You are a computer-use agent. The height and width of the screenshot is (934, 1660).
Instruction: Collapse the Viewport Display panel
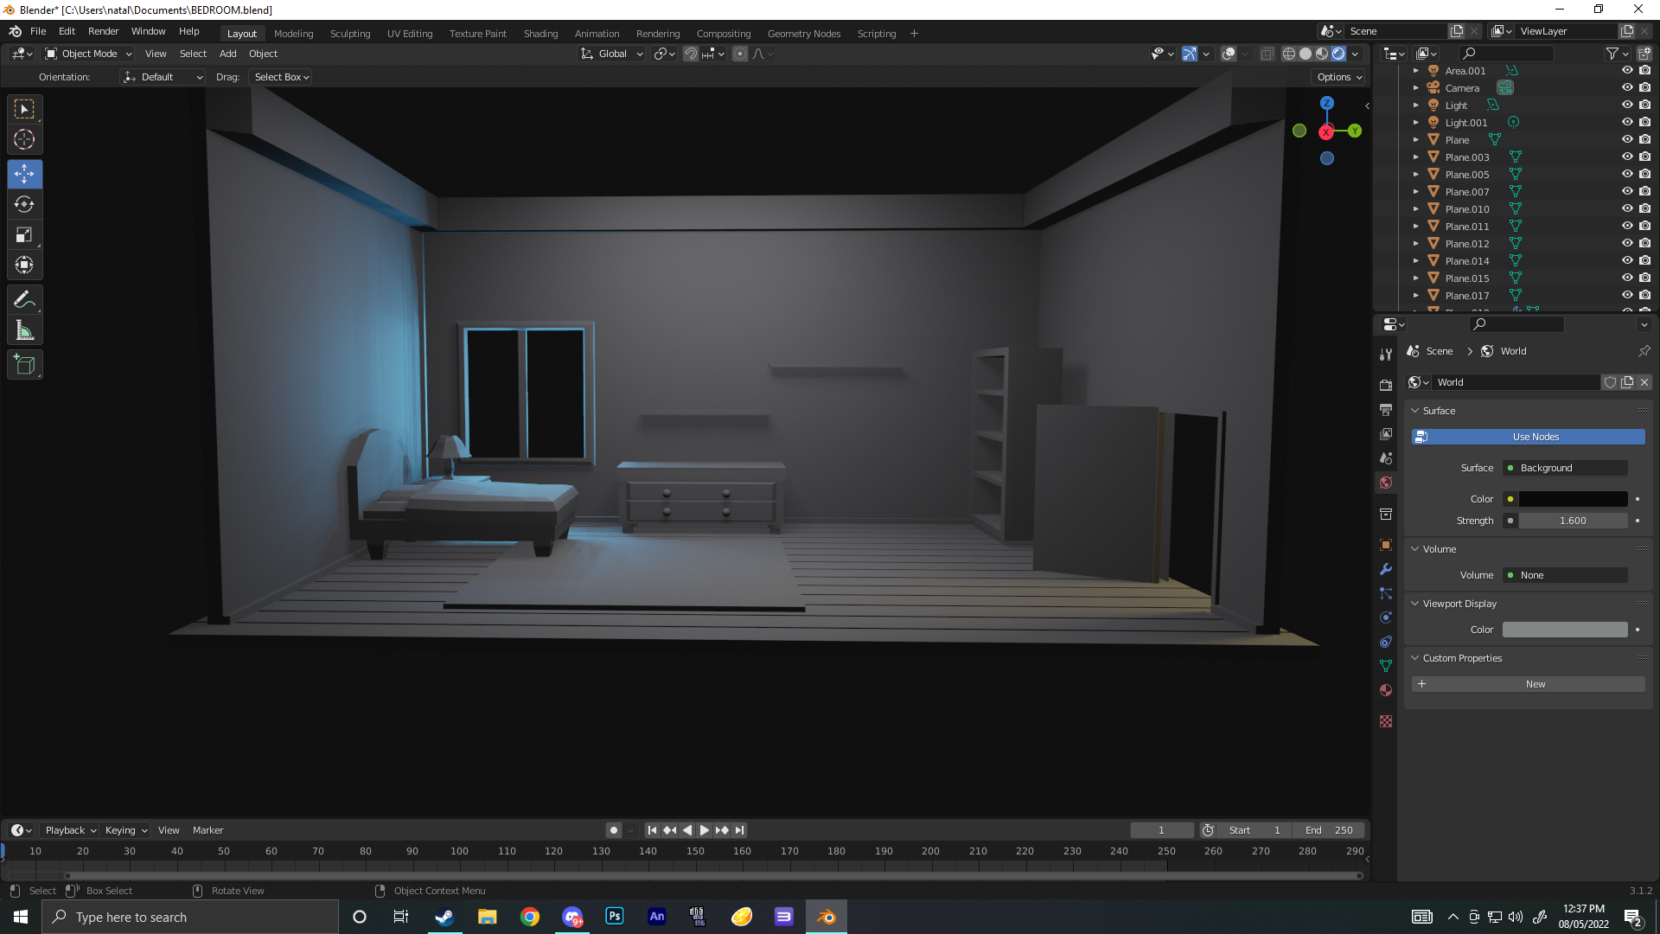point(1459,604)
